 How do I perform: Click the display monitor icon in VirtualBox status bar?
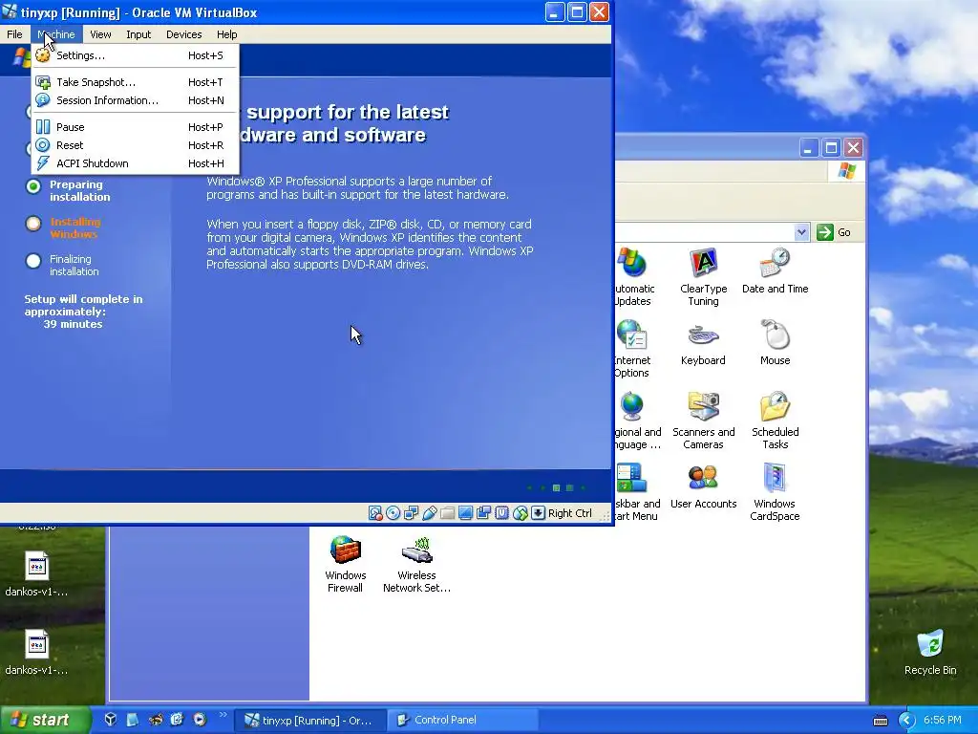tap(465, 513)
